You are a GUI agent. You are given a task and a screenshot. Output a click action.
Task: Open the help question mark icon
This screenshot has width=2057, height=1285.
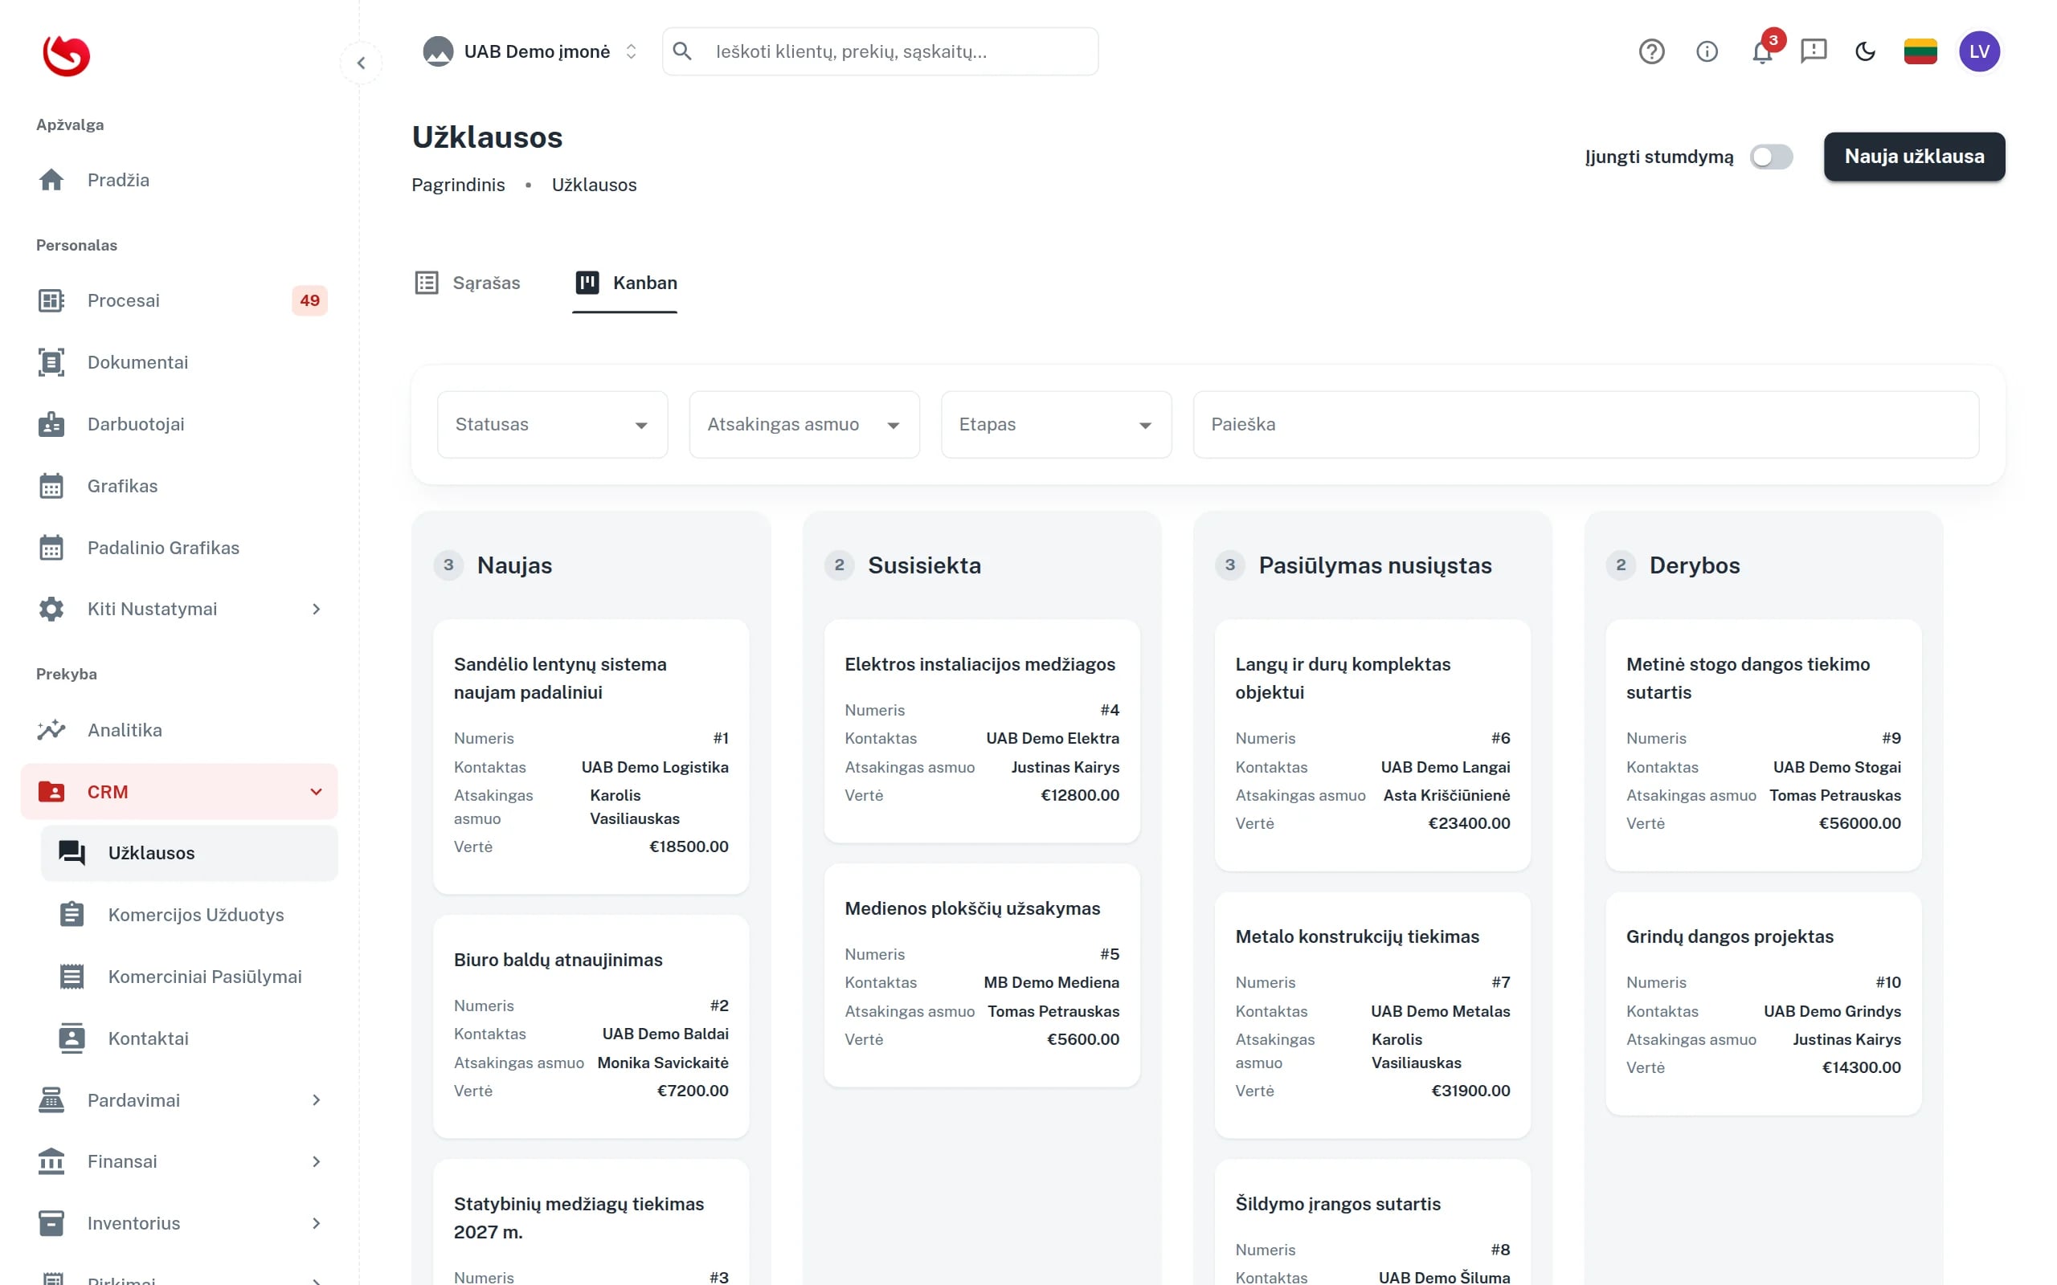pos(1650,52)
